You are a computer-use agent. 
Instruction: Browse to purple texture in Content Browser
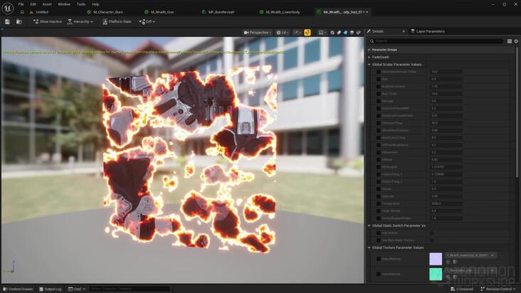pos(455,262)
